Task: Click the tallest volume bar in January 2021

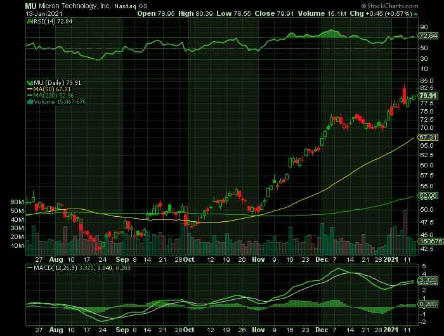Action: [x=405, y=232]
